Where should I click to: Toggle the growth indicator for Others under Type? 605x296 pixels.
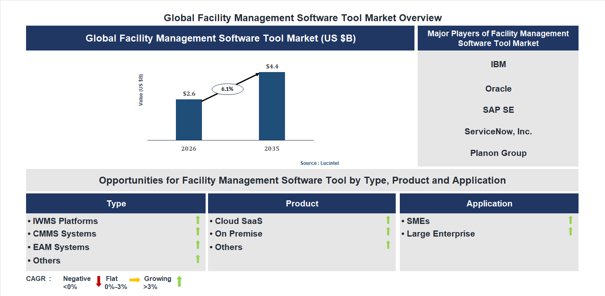click(x=197, y=258)
